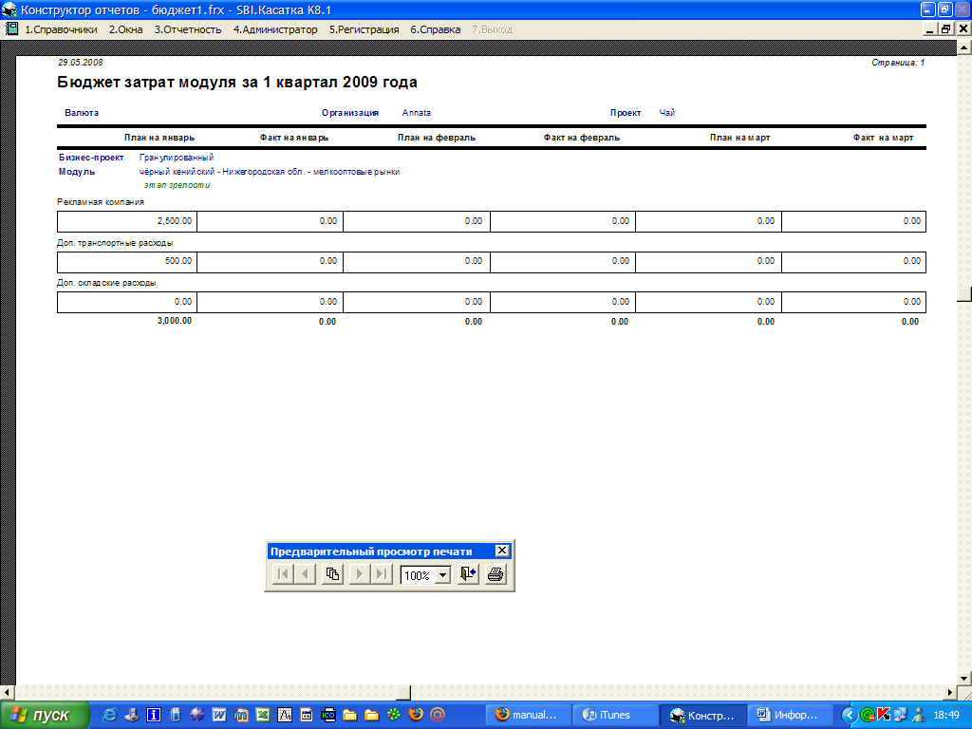Image resolution: width=972 pixels, height=729 pixels.
Task: Click the Annata organization value
Action: click(x=417, y=113)
